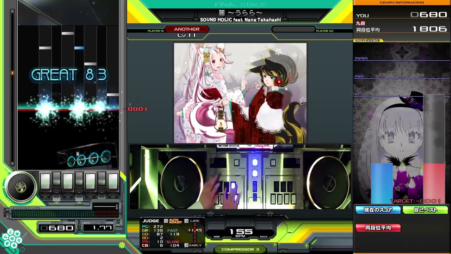Click the PLAYER 02 label
Screen dimensions: 451x254
click(x=325, y=31)
